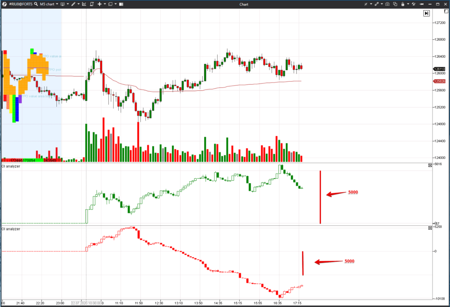Screen dimensions: 450x307
Task: Toggle the lock icon on the toolbar
Action: tap(403, 4)
